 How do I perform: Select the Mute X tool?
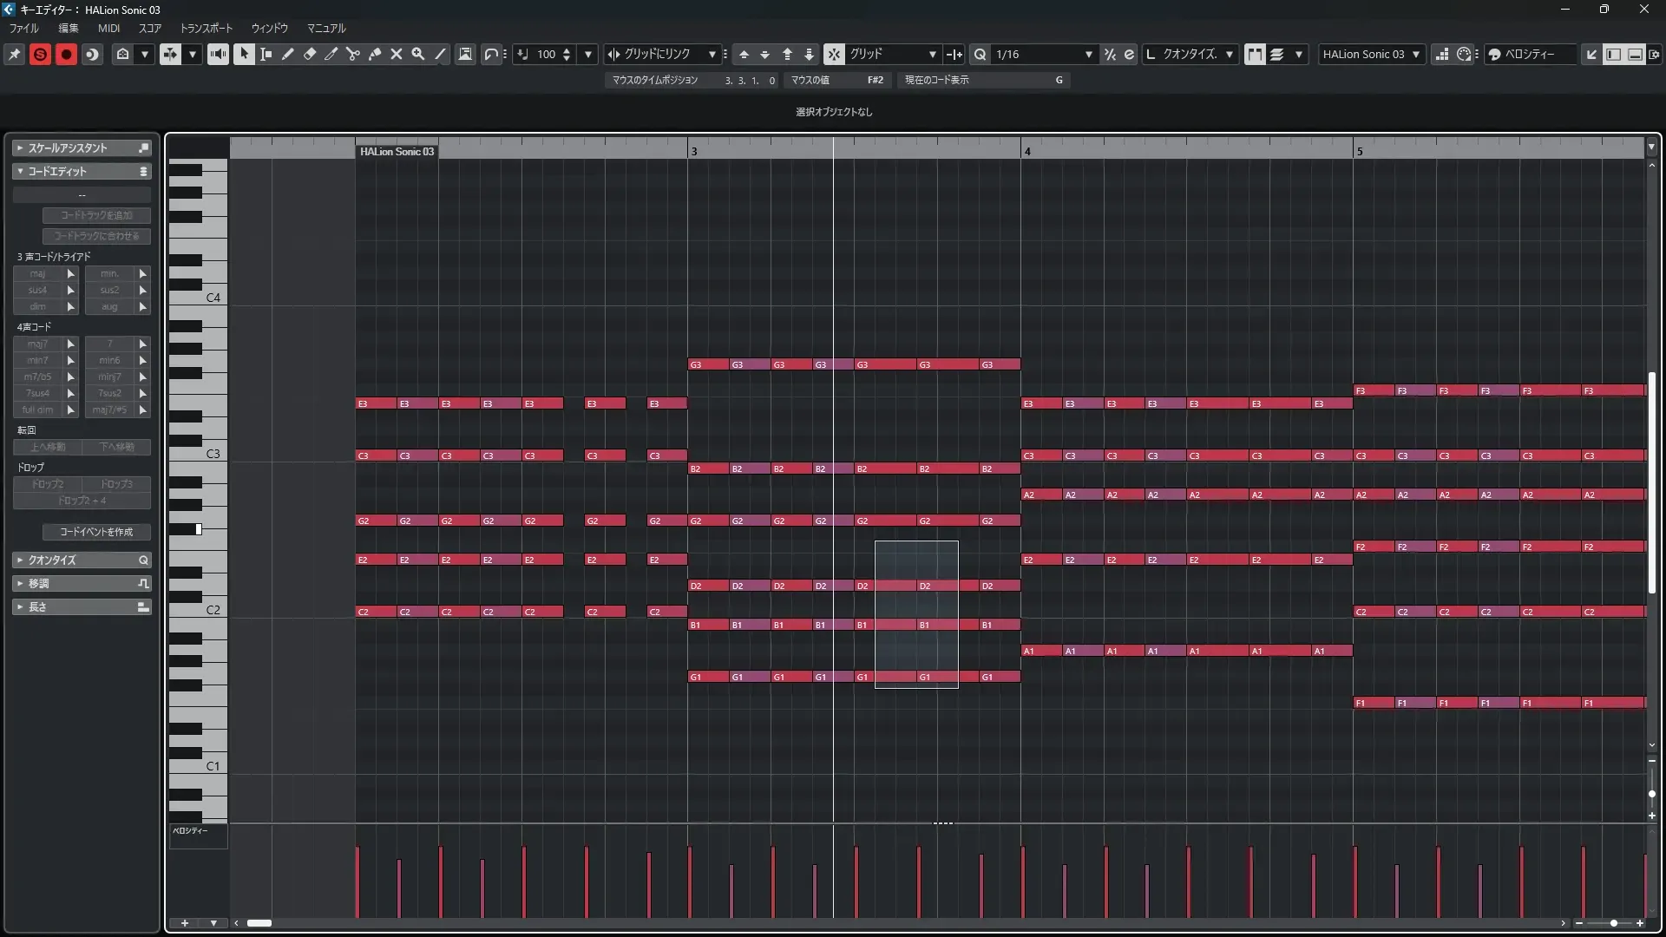point(397,54)
